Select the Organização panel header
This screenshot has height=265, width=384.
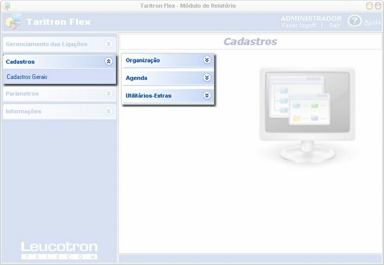[x=168, y=60]
